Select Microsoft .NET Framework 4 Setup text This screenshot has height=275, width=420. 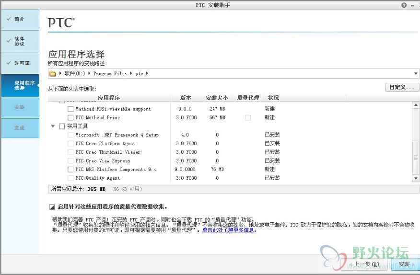coord(117,135)
